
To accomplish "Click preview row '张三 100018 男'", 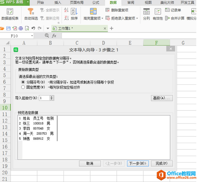I will (36, 123).
